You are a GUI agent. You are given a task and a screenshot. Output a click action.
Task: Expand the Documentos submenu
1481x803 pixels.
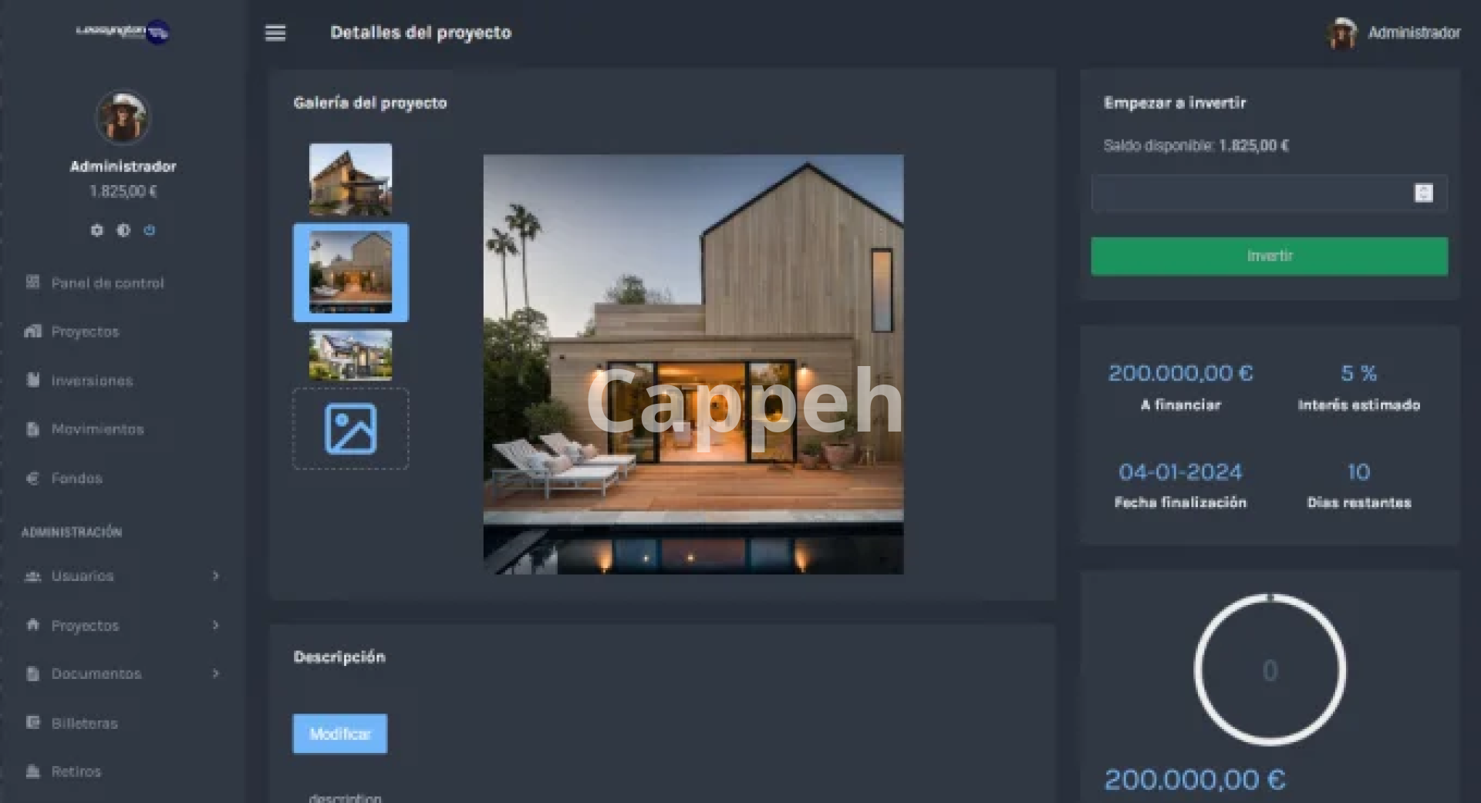pyautogui.click(x=215, y=674)
